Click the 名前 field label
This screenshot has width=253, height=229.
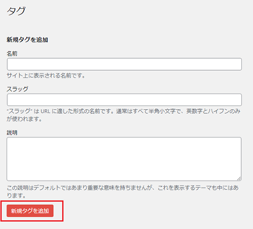click(12, 54)
